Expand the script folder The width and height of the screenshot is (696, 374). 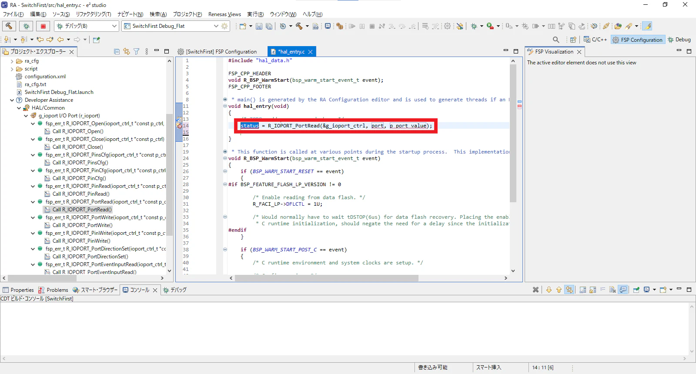click(x=12, y=69)
